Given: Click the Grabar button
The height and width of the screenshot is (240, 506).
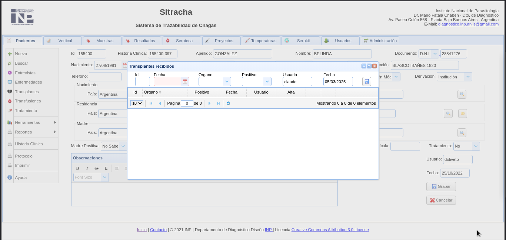Looking at the screenshot, I should tap(441, 187).
